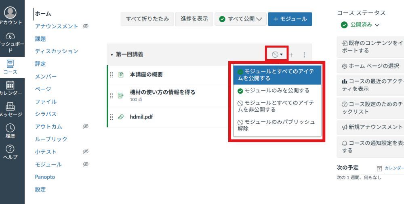This screenshot has width=404, height=204.
Task: Open the 機材の使い方の情報を得る item title
Action: [162, 92]
